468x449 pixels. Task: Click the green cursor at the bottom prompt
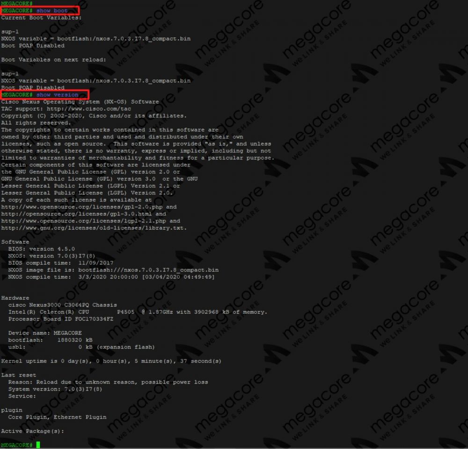click(x=38, y=445)
